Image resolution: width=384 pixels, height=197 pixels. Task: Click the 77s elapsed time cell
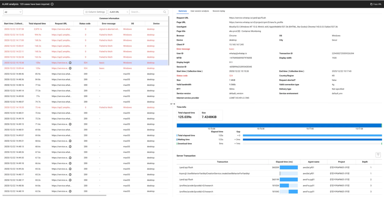click(x=38, y=96)
